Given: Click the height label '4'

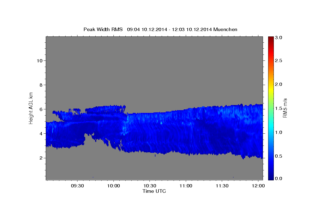Looking at the screenshot, I should 41,134.
